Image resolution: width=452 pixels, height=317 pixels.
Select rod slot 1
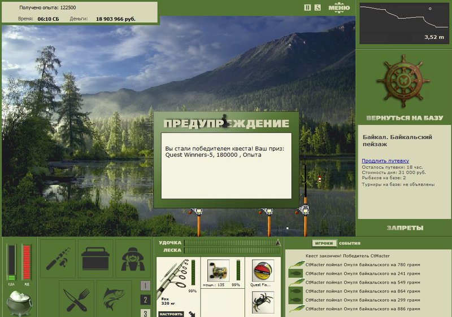click(x=145, y=285)
